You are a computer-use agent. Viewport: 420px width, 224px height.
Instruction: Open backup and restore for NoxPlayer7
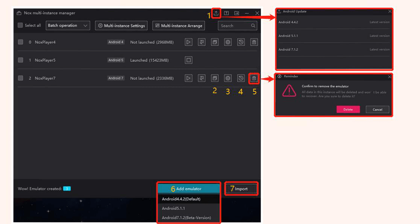pyautogui.click(x=241, y=78)
